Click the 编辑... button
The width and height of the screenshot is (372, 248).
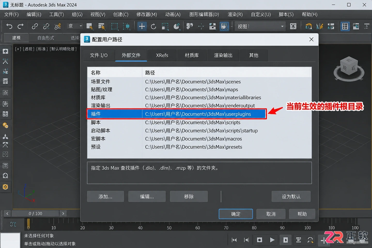tap(147, 197)
